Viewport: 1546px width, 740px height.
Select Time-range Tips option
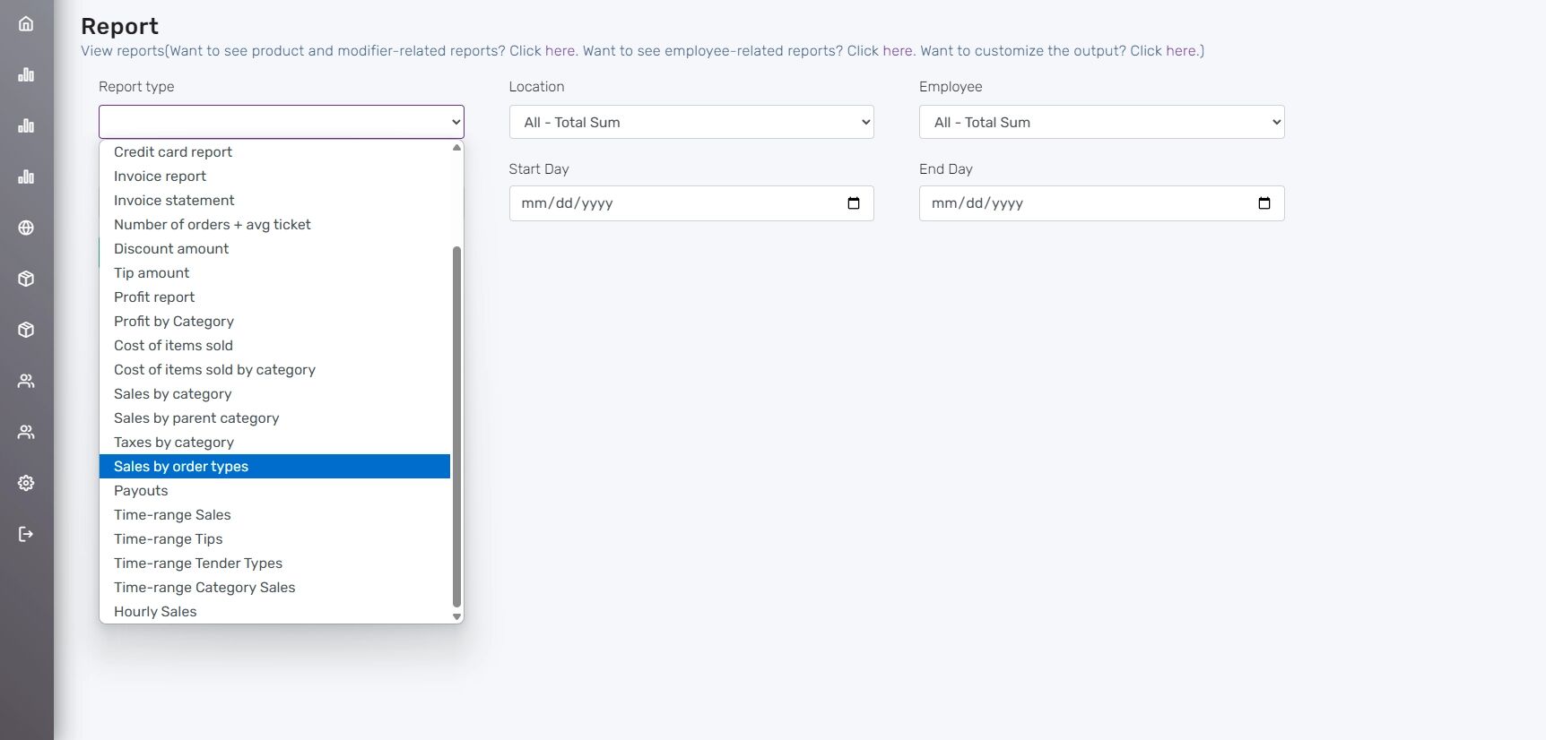274,539
